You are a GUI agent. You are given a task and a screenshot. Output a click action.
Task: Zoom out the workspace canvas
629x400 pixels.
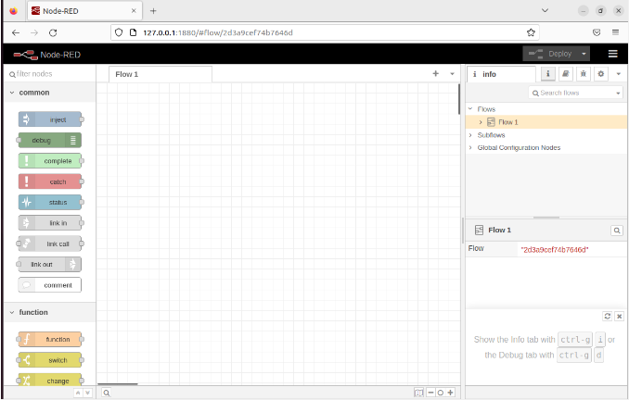point(430,393)
